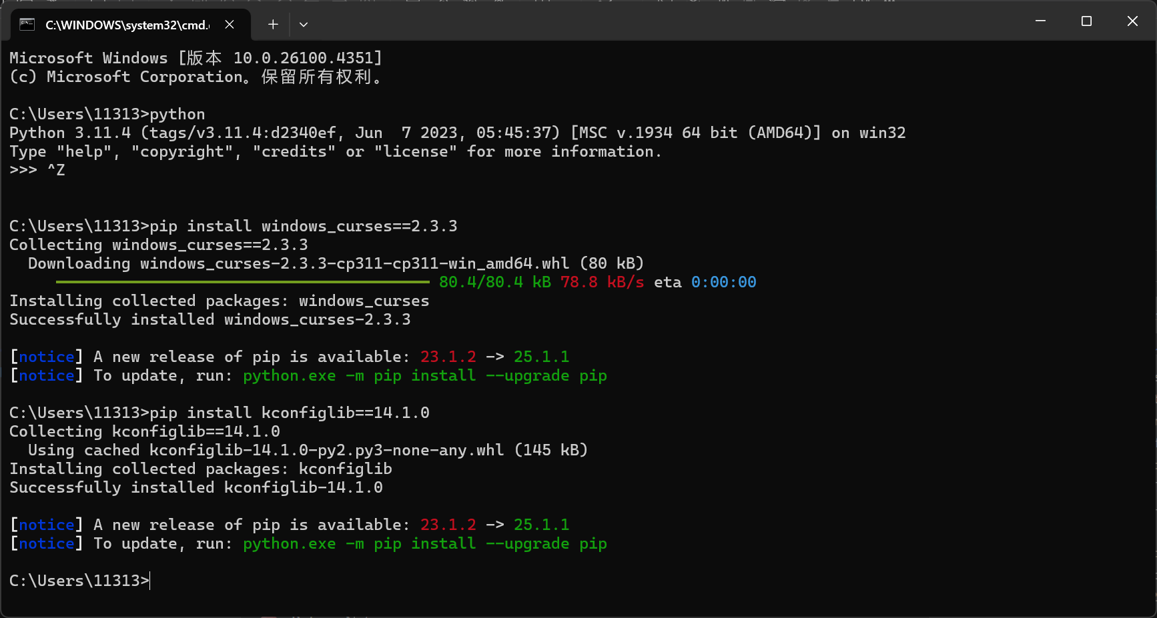The height and width of the screenshot is (618, 1157).
Task: Click the 'Downloading windows_curses-2.3.3-cp311' line
Action: point(336,263)
